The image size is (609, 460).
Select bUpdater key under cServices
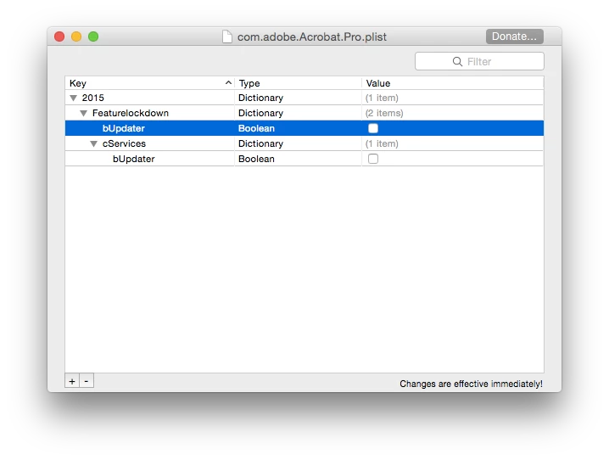pos(134,159)
